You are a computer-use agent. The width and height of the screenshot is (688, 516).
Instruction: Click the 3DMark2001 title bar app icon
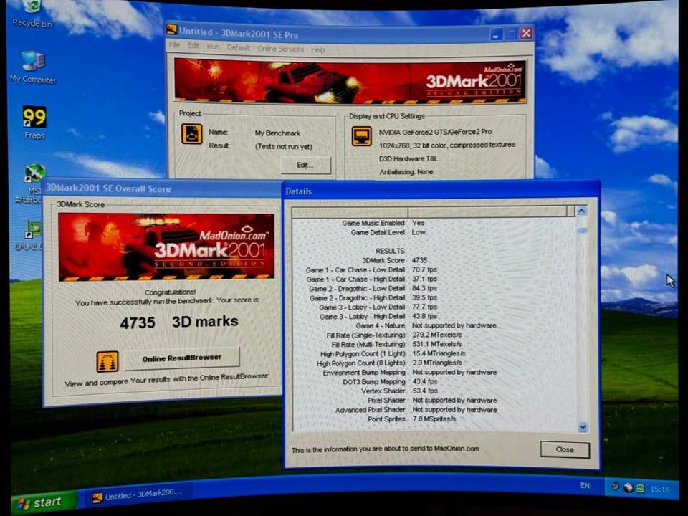click(171, 30)
